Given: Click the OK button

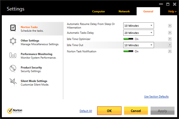Looking at the screenshot, I should (109, 111).
